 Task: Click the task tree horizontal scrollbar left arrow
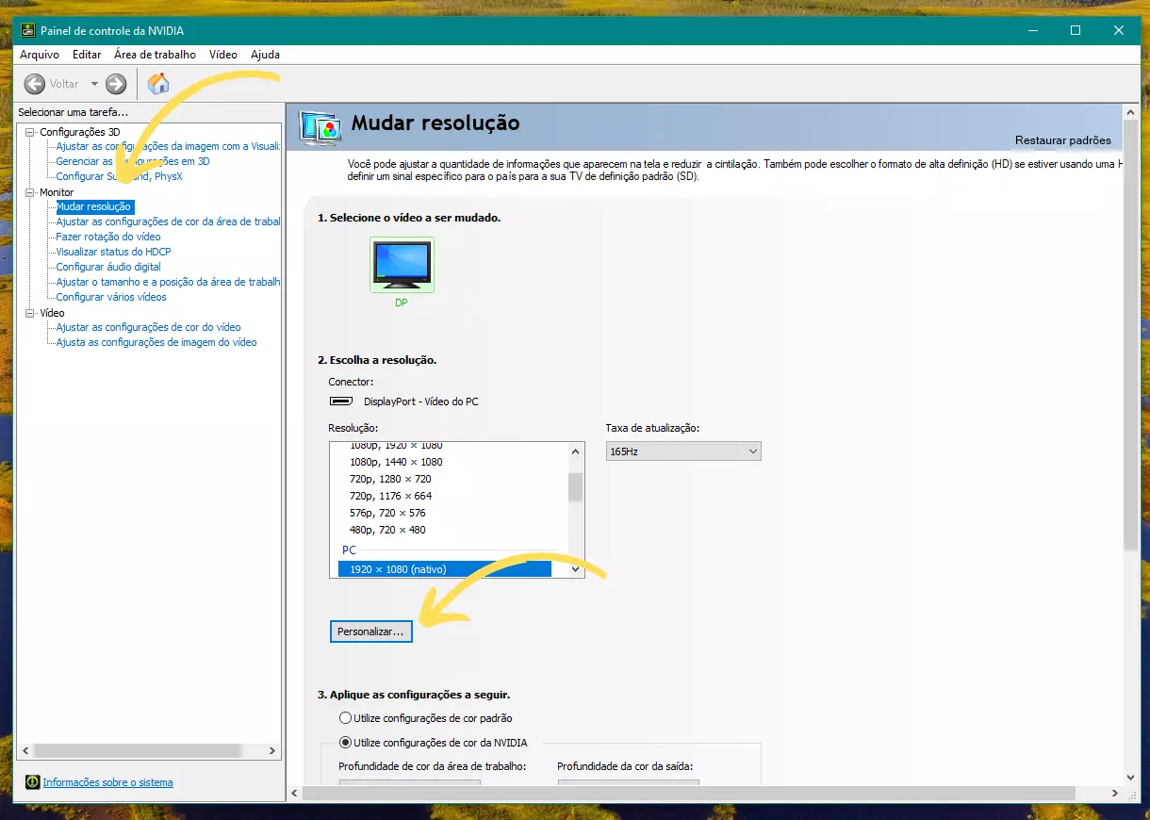(x=26, y=751)
